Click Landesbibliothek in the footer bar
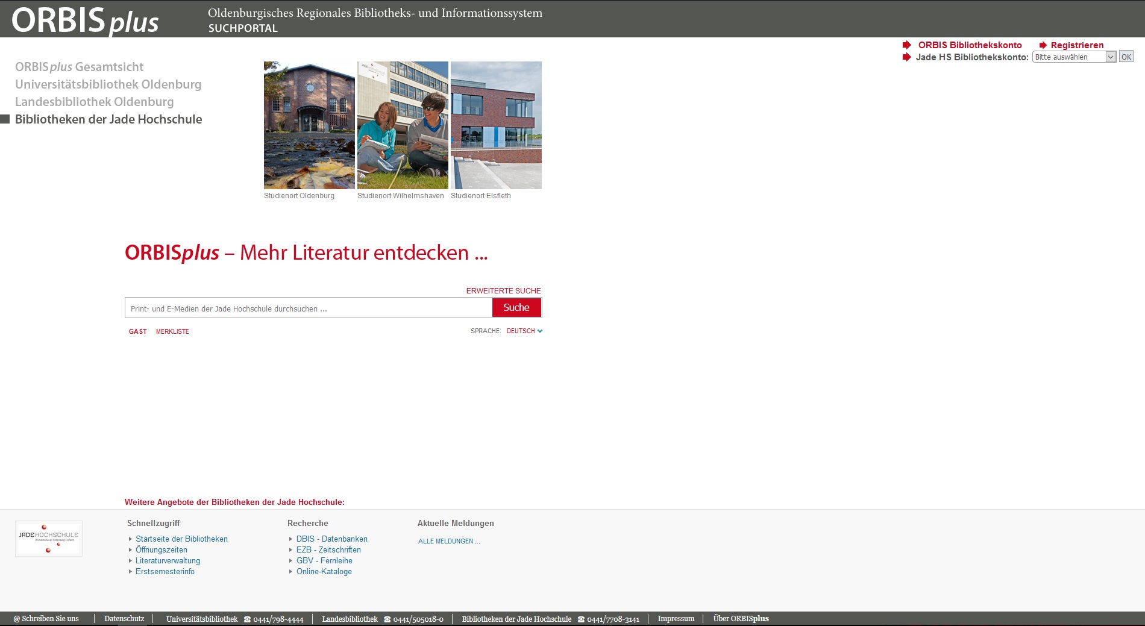The image size is (1145, 626). 350,619
